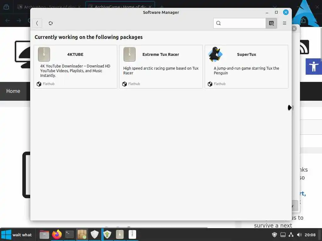Click the display tray icon
This screenshot has height=241, width=322.
pos(283,235)
